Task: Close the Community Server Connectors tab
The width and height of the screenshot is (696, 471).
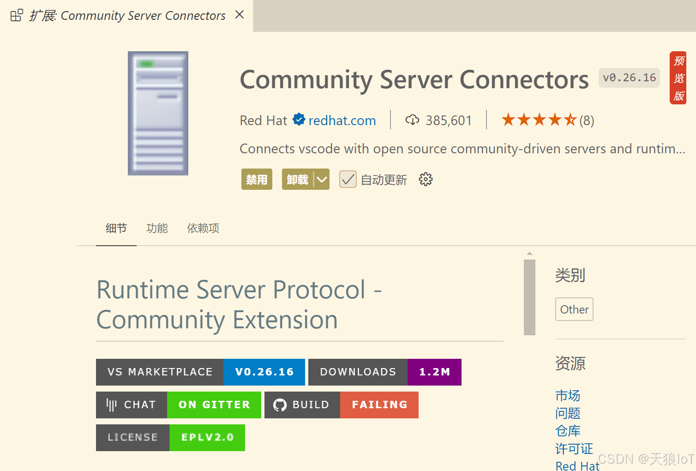Action: (239, 15)
